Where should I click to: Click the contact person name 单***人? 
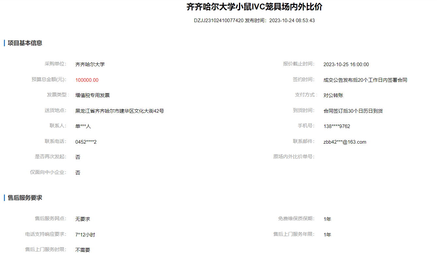(x=83, y=126)
